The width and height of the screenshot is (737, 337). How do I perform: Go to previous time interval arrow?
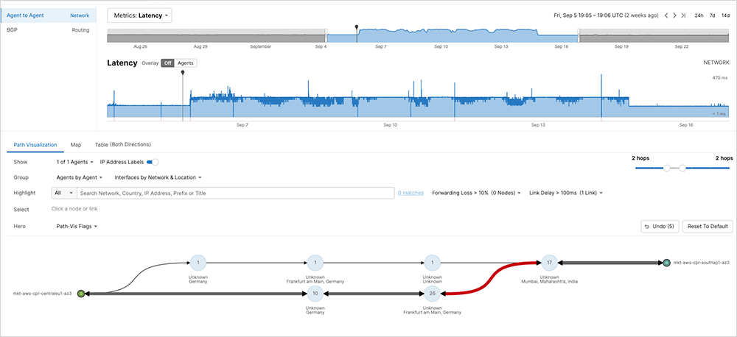666,15
